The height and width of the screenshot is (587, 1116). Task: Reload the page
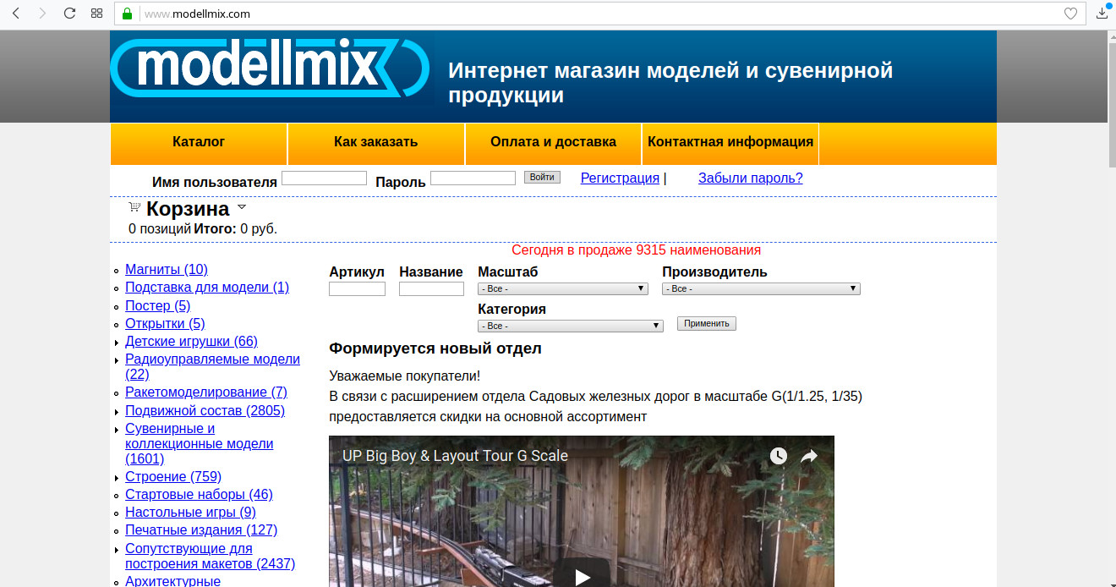pos(69,14)
